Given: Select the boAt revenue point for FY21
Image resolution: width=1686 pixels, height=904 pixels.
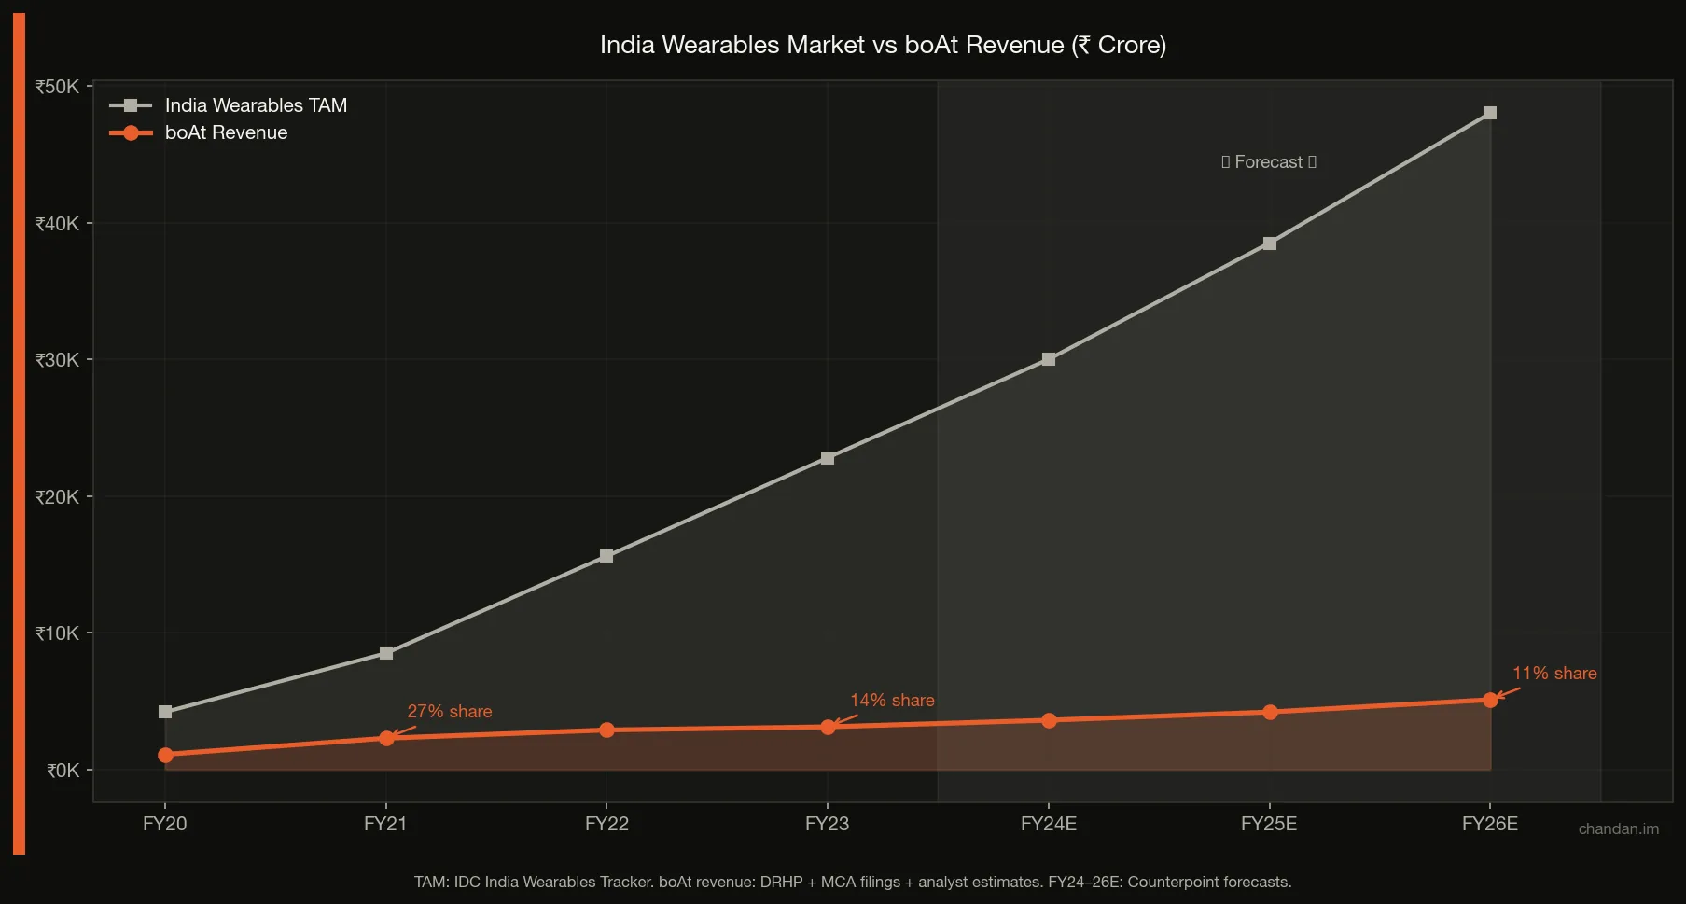Looking at the screenshot, I should click(x=386, y=738).
